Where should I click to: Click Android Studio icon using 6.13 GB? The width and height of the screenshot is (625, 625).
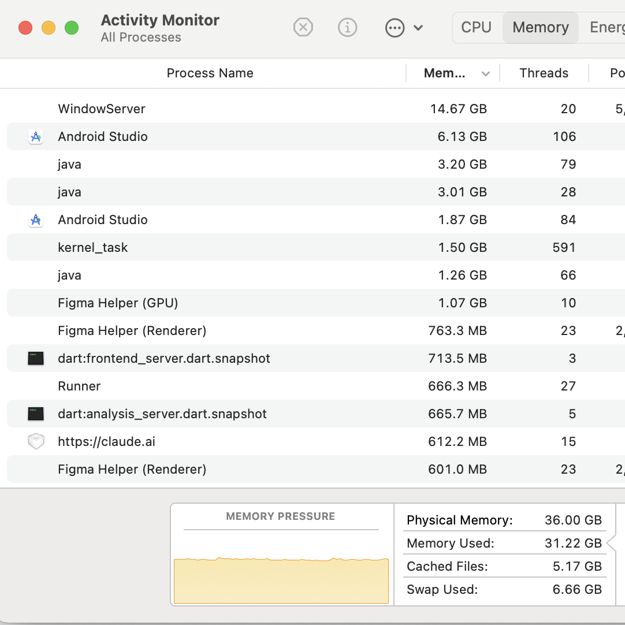[x=36, y=137]
